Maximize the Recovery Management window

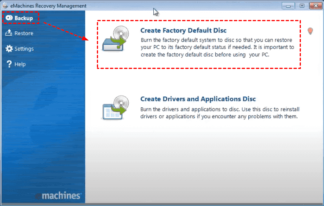click(x=302, y=6)
